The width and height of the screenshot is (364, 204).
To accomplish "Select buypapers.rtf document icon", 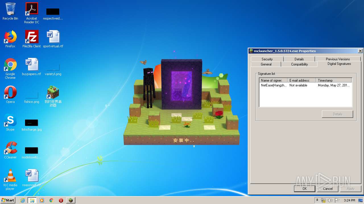I will coord(32,67).
